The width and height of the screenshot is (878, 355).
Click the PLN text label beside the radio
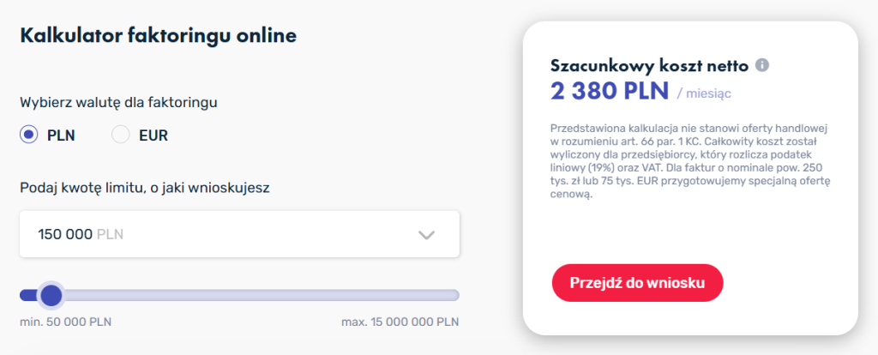pyautogui.click(x=63, y=135)
